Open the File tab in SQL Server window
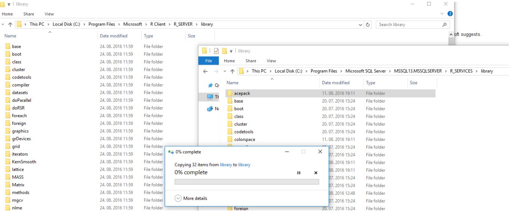 coord(209,61)
